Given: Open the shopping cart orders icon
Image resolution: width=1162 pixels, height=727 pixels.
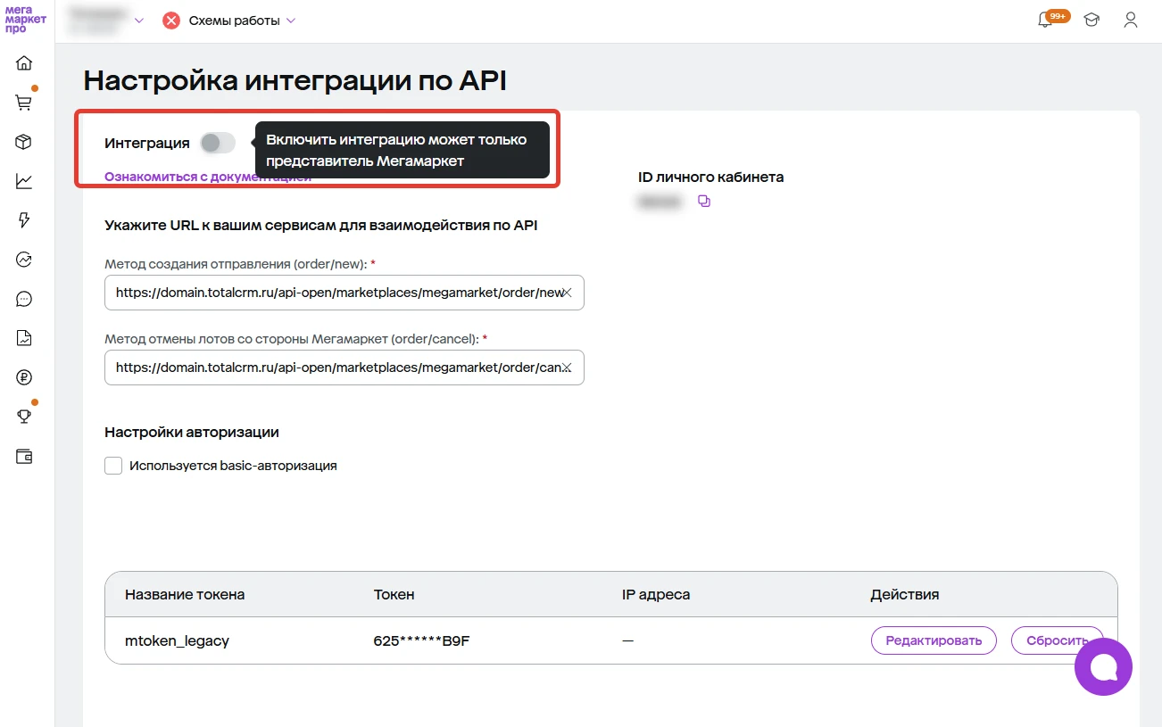Looking at the screenshot, I should 24,103.
